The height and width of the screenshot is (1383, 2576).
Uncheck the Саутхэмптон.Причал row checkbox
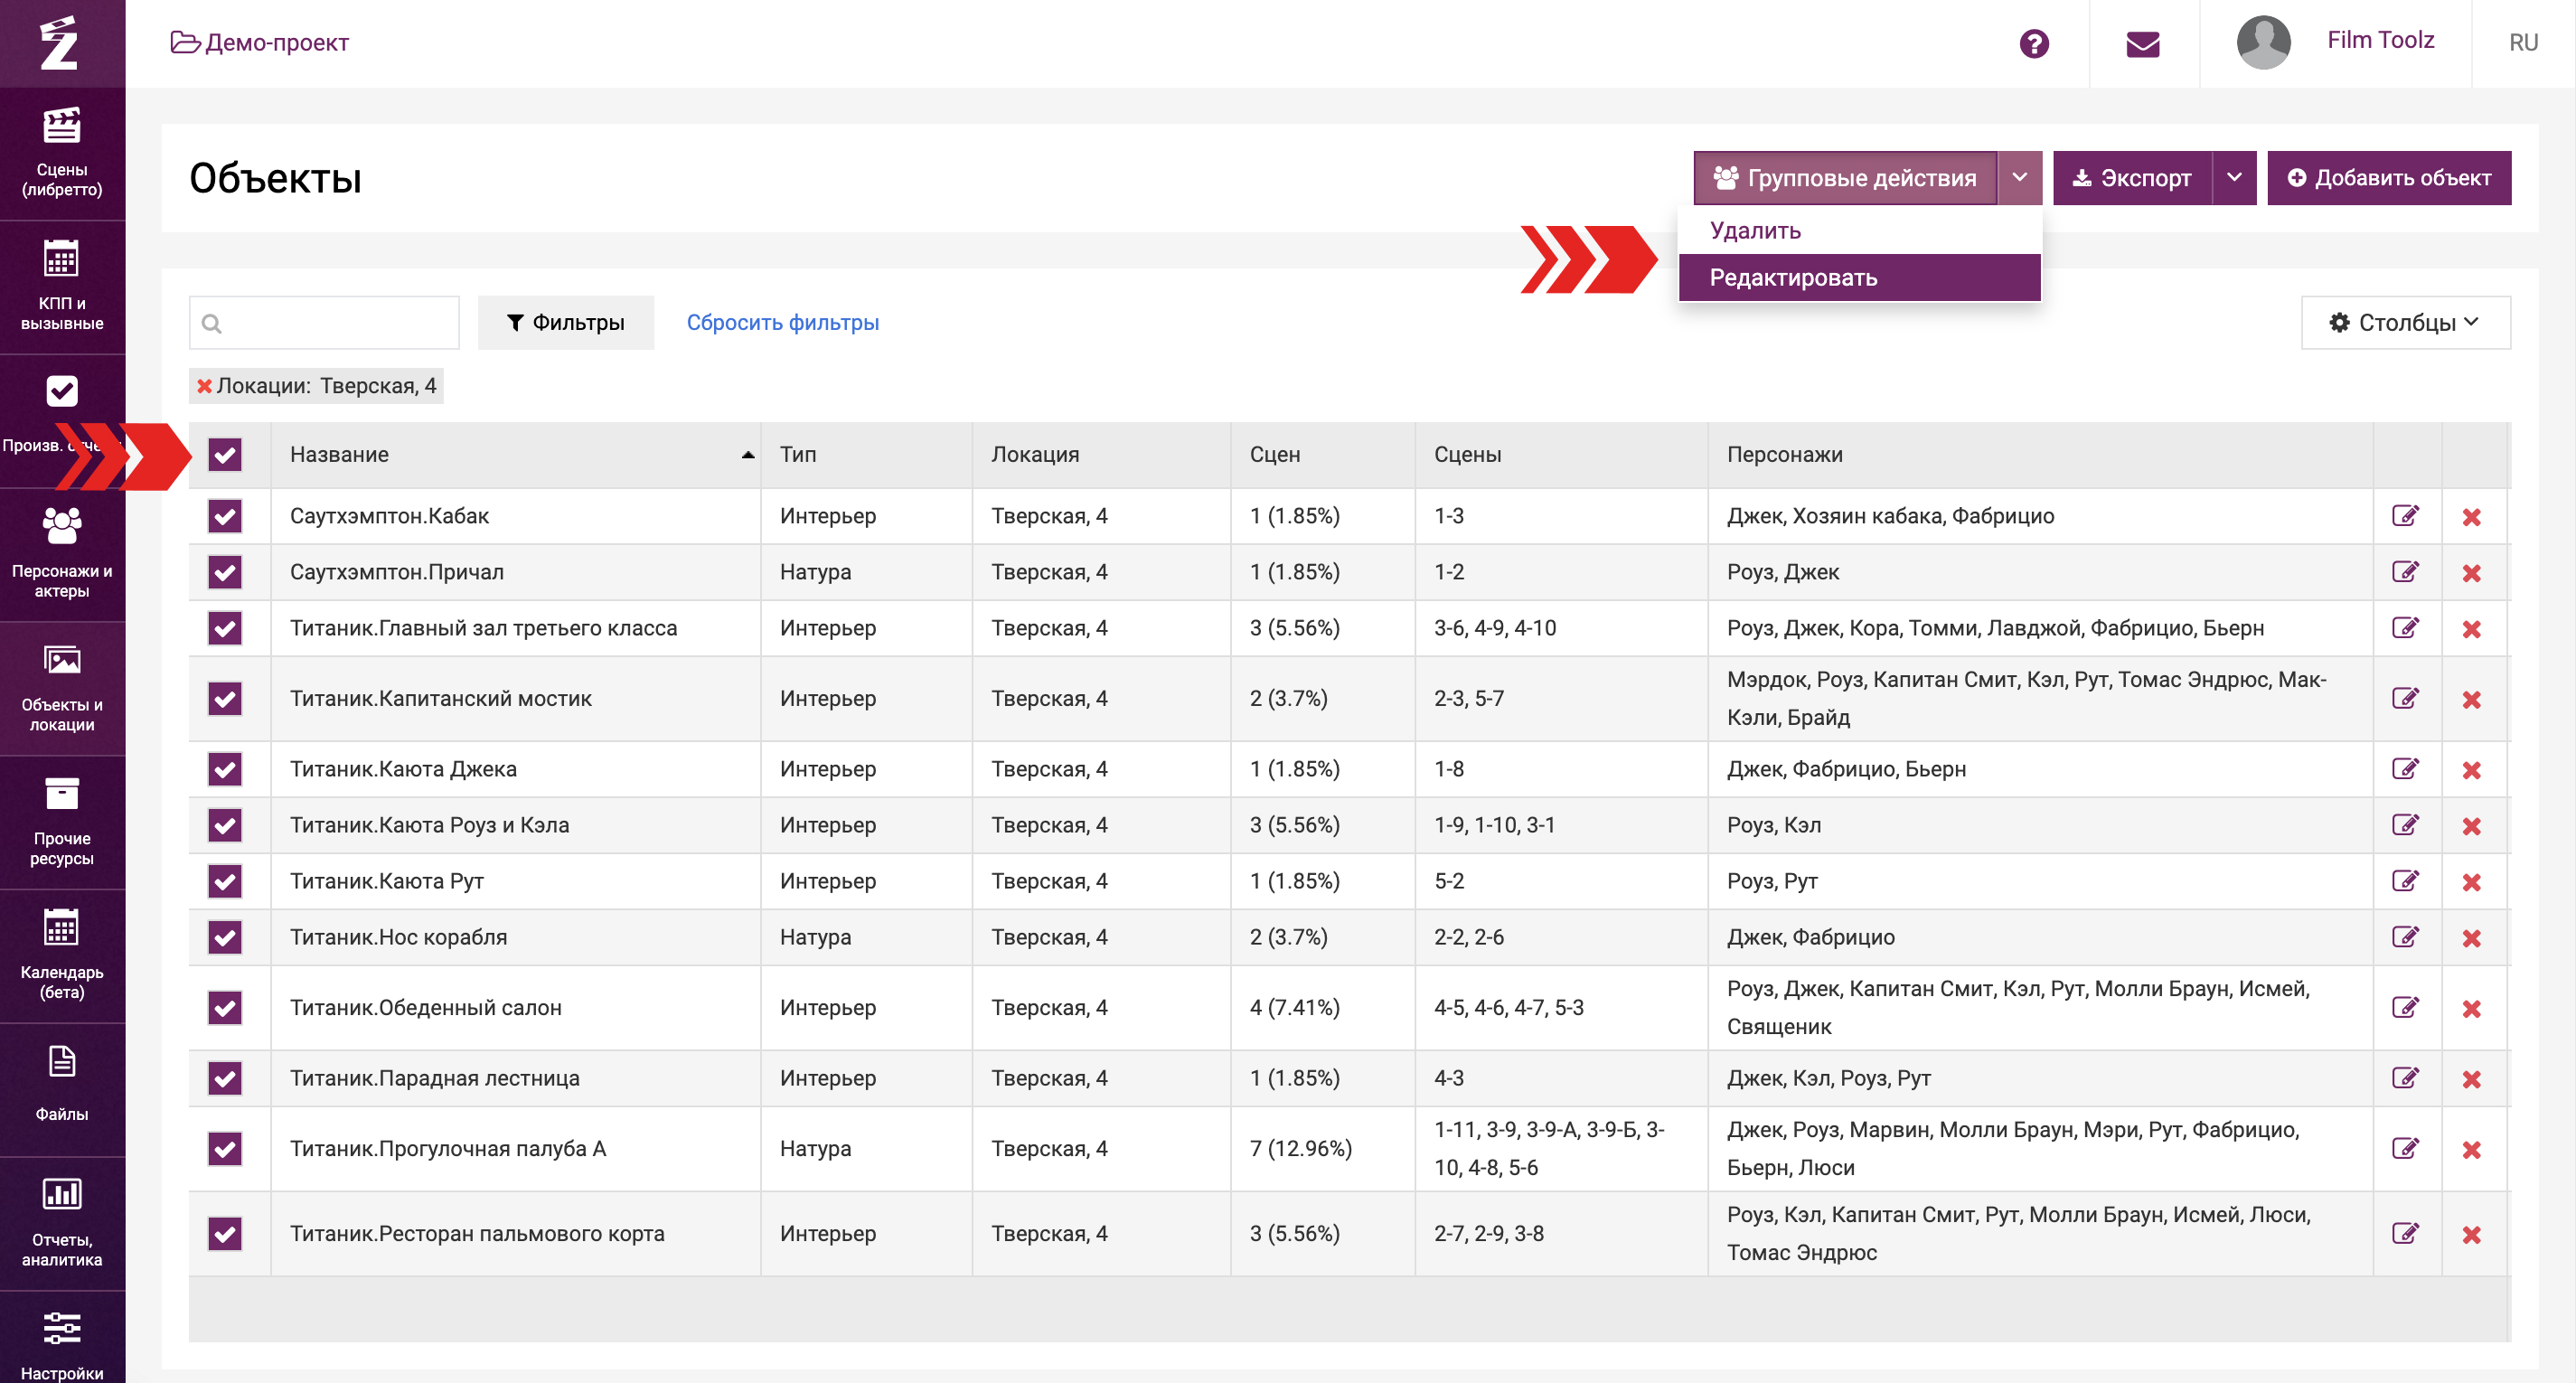[225, 572]
